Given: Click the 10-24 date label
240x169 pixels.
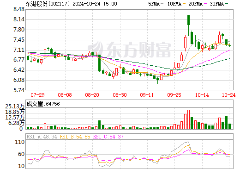Looking at the screenshot, I should tap(228, 95).
